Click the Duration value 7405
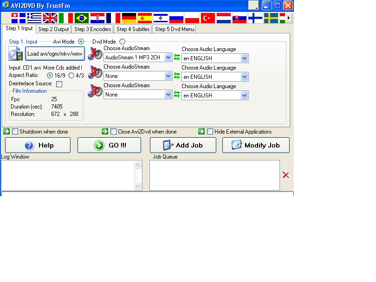376x282 pixels. tap(57, 107)
